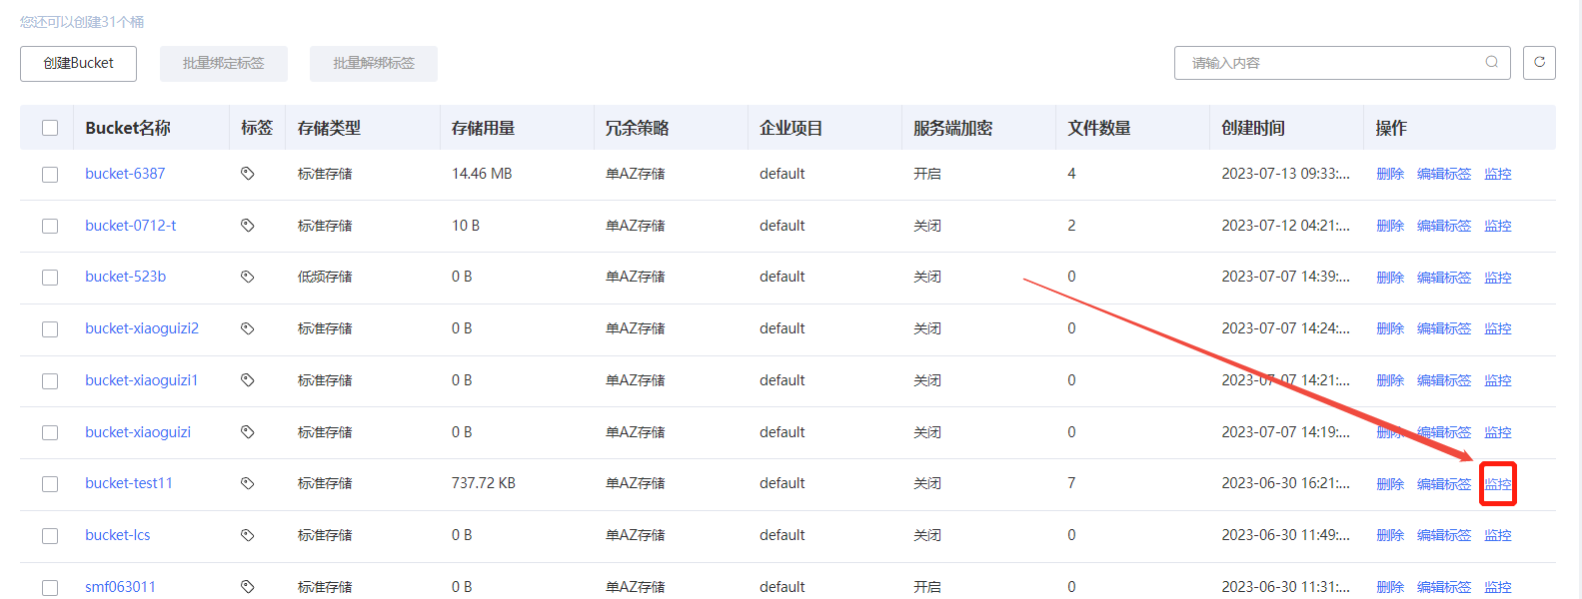The width and height of the screenshot is (1582, 599).
Task: Click the tag icon for bucket-lcs
Action: click(247, 535)
